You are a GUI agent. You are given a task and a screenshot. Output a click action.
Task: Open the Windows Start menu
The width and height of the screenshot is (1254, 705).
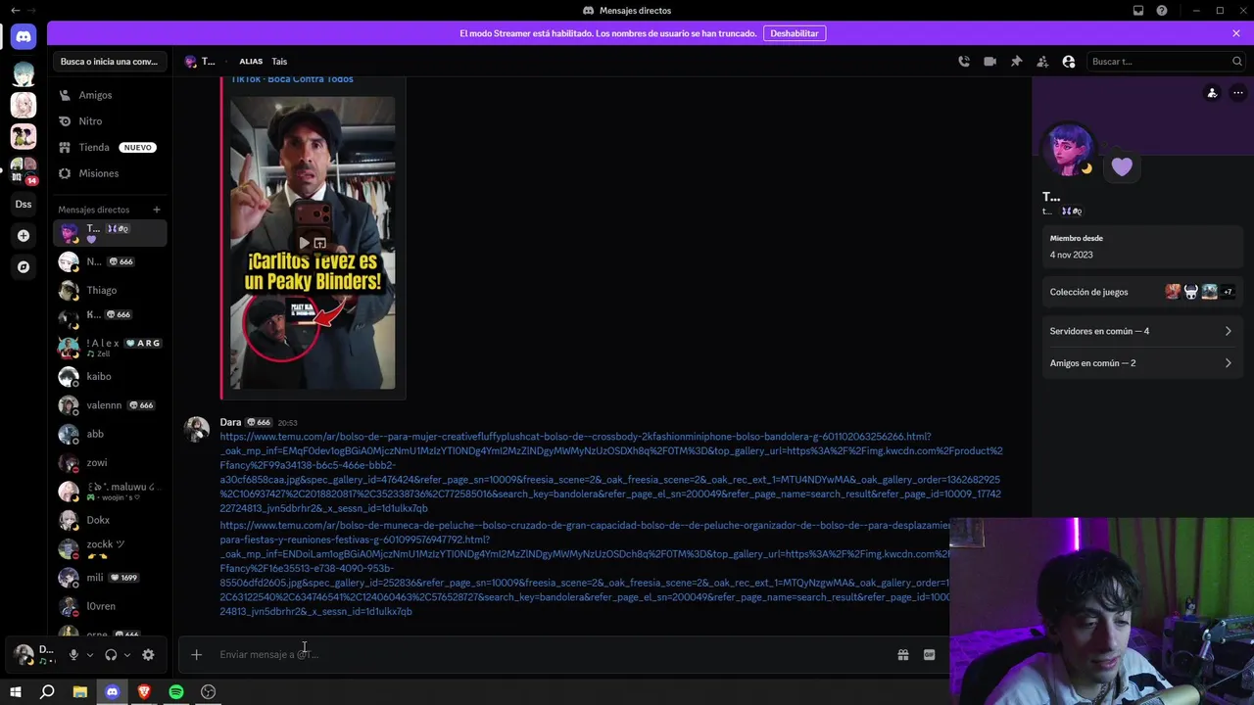click(15, 691)
